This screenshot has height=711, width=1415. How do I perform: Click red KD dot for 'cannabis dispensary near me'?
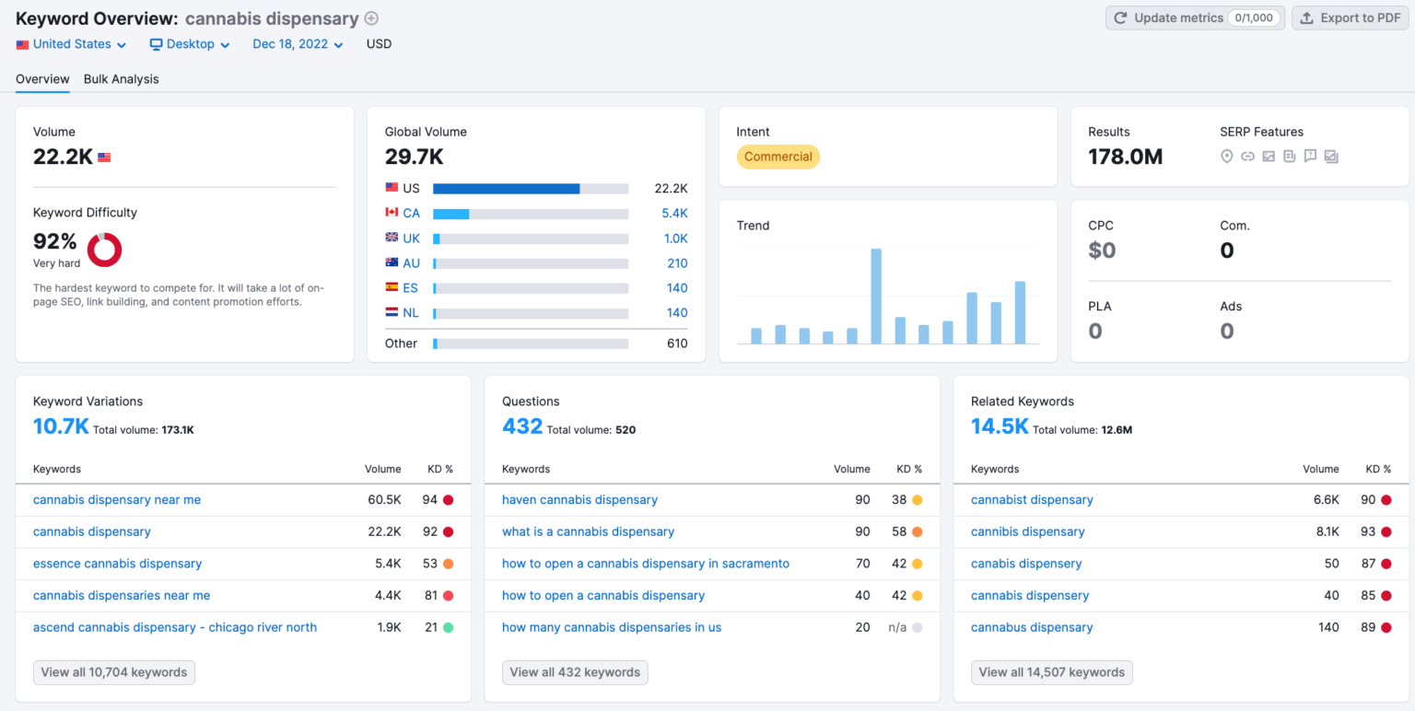coord(448,500)
